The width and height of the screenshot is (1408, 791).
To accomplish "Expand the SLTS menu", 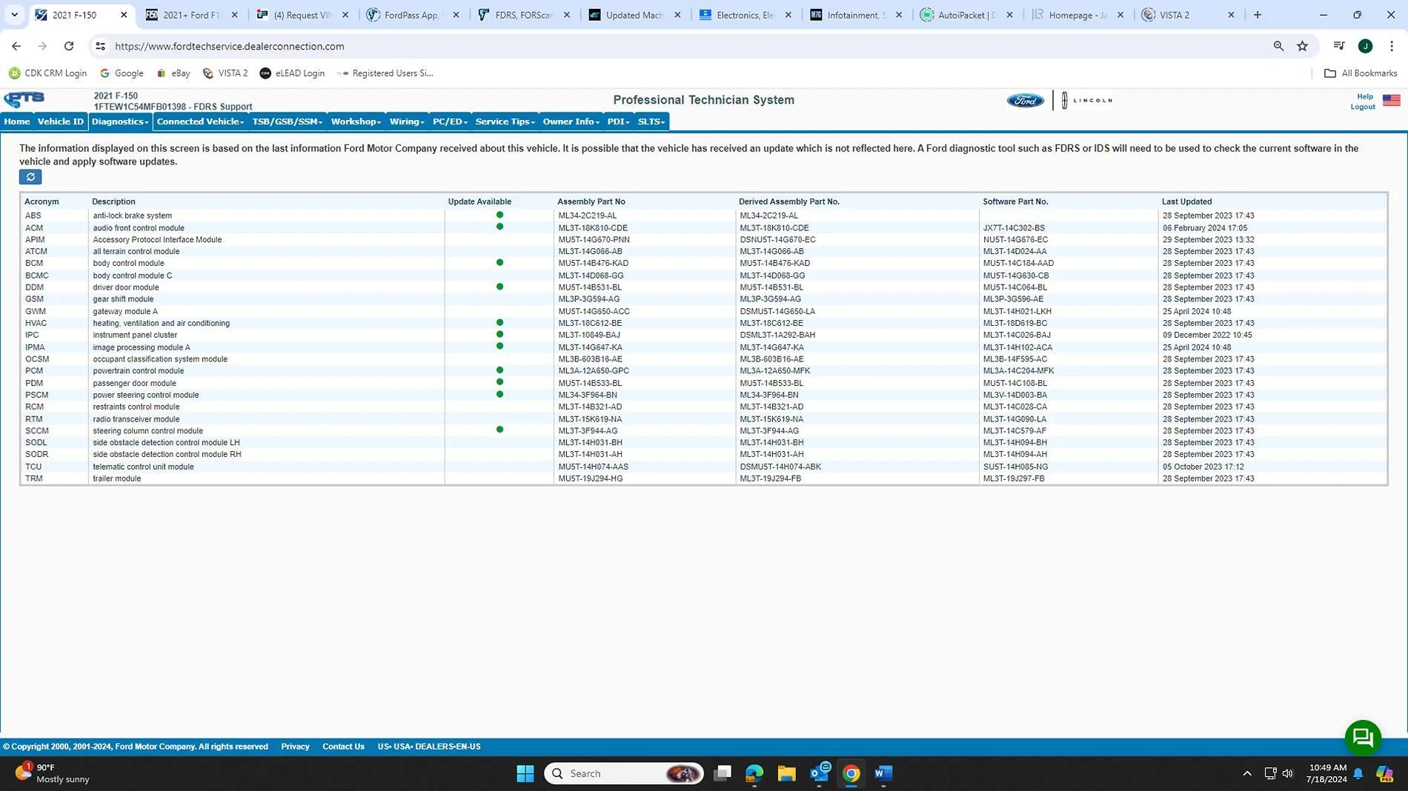I will click(x=651, y=121).
